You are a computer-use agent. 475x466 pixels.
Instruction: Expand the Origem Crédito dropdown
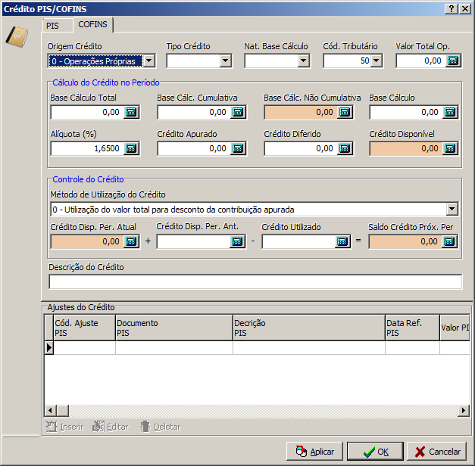coord(148,61)
